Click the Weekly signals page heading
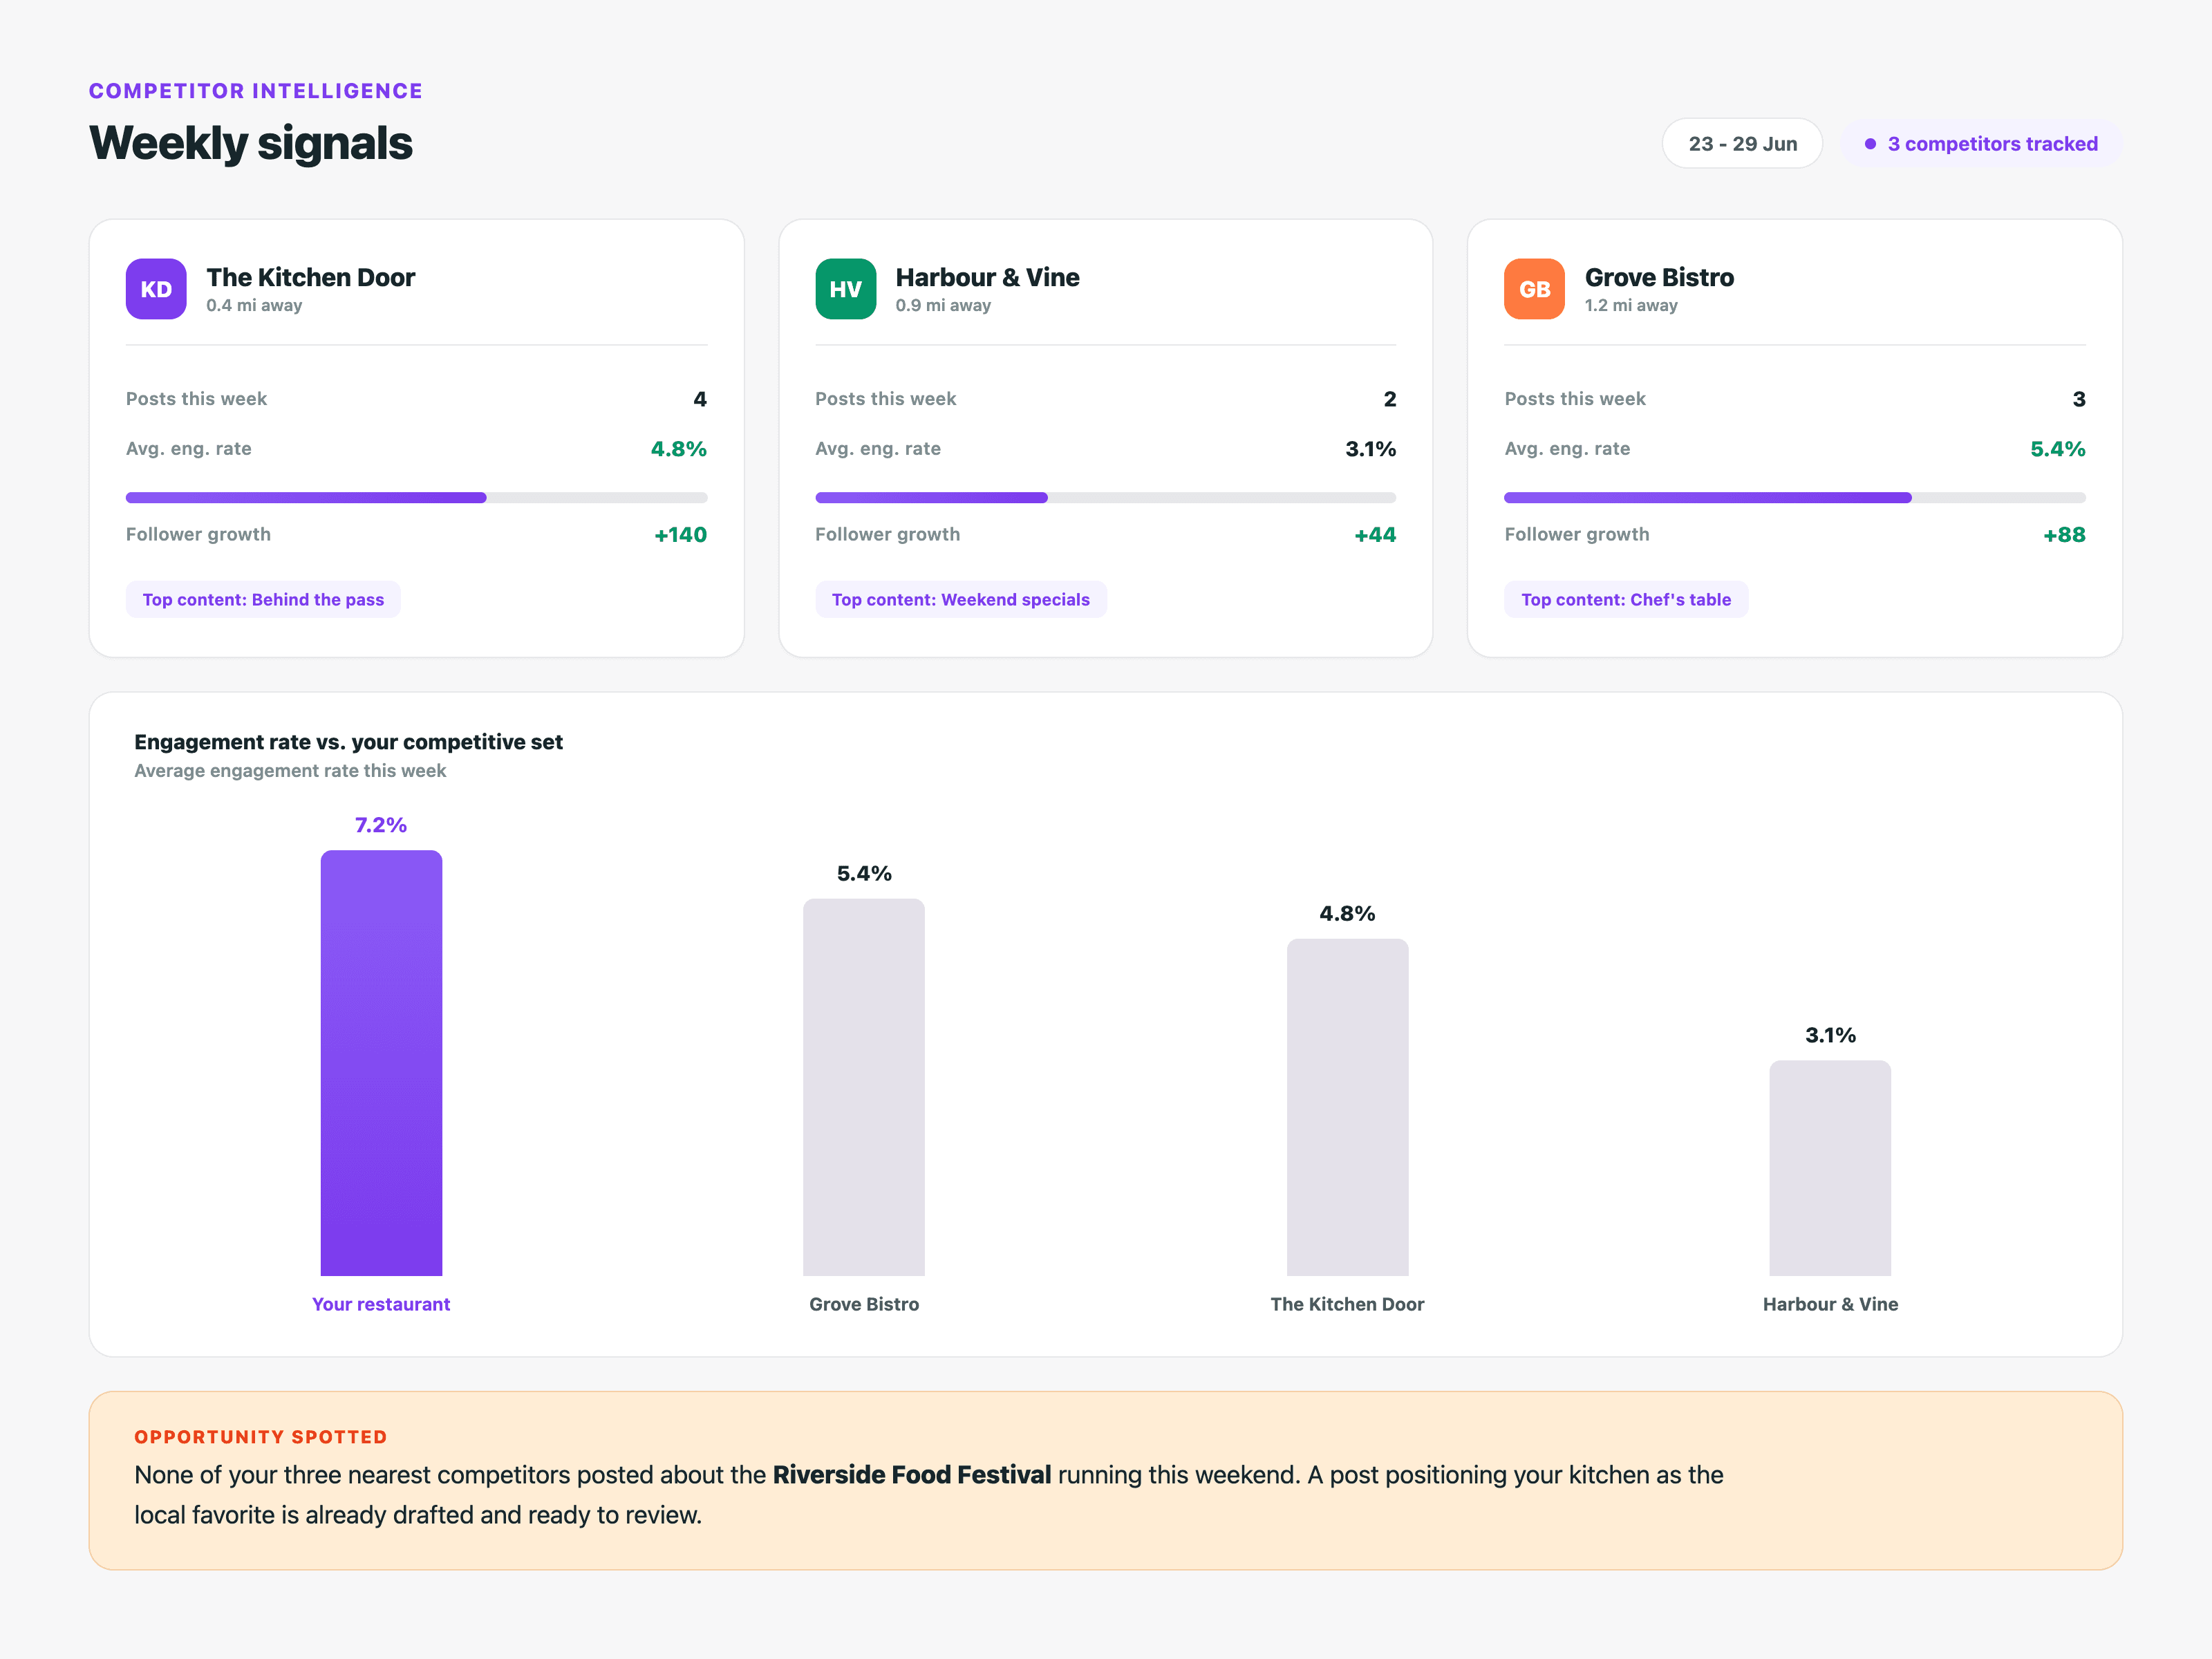The height and width of the screenshot is (1659, 2212). [x=251, y=143]
